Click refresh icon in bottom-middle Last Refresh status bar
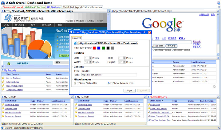This screenshot has height=130, width=221. (76, 124)
